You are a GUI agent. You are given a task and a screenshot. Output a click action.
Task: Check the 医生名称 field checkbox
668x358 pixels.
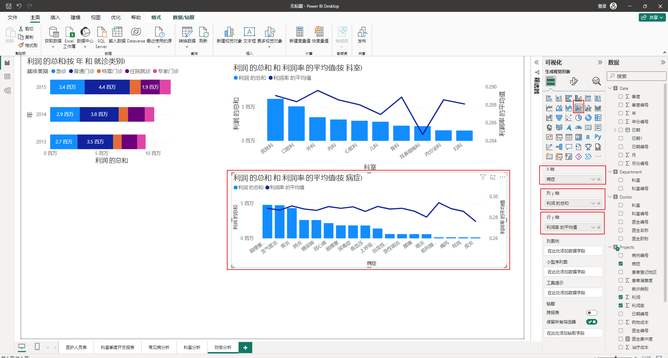tap(621, 230)
